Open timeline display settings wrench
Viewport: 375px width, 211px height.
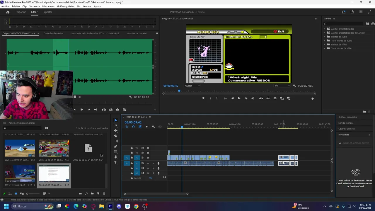pos(153,127)
